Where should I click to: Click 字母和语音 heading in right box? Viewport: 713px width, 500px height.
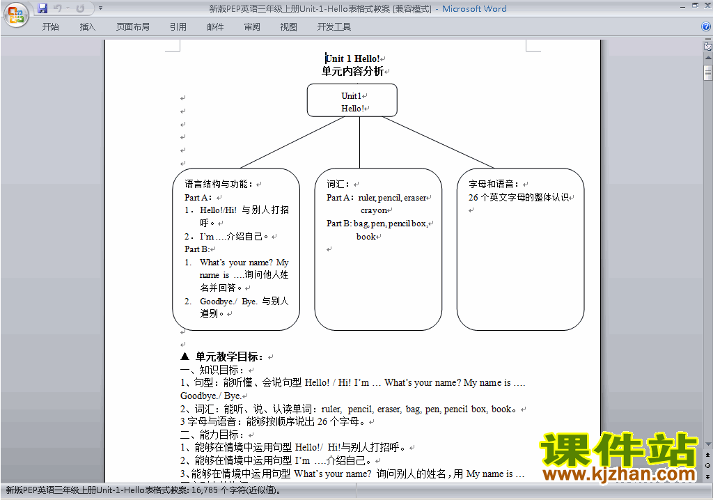[494, 184]
